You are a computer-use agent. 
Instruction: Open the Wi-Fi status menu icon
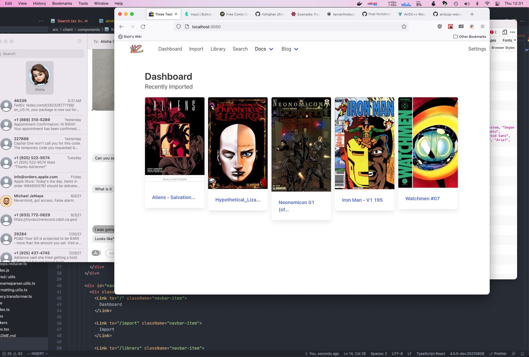[487, 4]
